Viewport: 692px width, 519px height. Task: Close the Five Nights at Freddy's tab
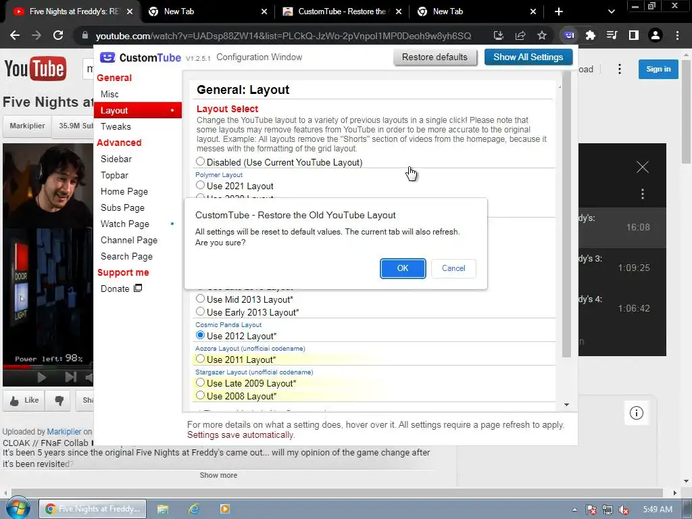(x=130, y=11)
